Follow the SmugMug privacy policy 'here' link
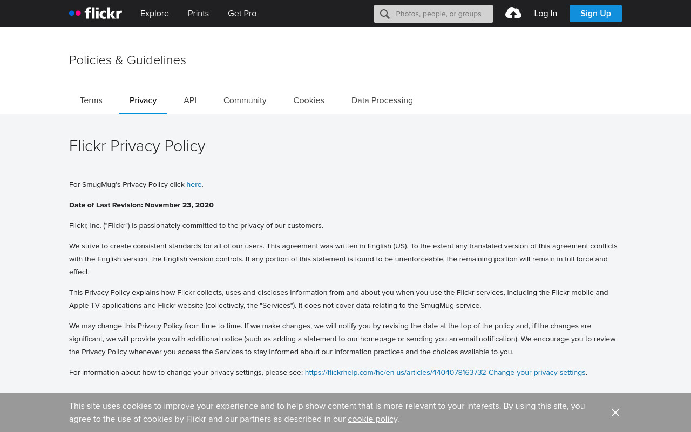 [x=194, y=184]
